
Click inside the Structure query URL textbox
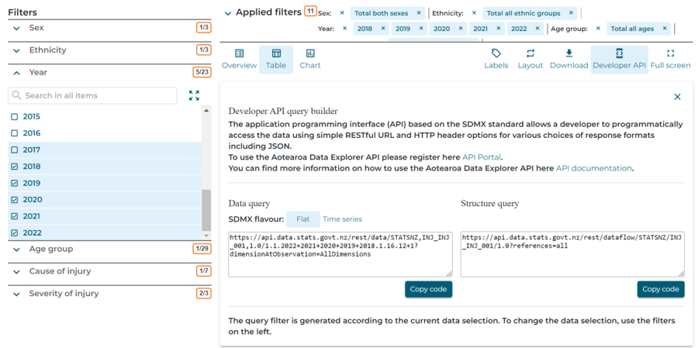(x=573, y=254)
